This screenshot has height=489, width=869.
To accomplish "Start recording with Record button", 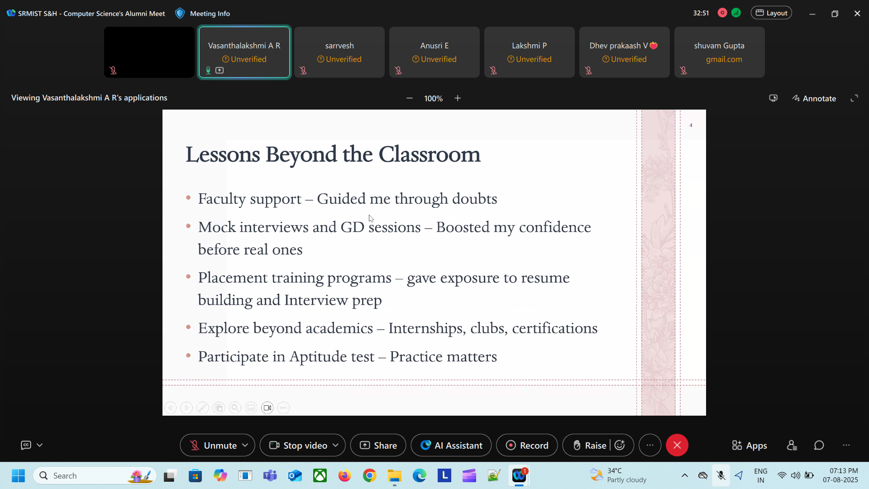I will tap(527, 446).
